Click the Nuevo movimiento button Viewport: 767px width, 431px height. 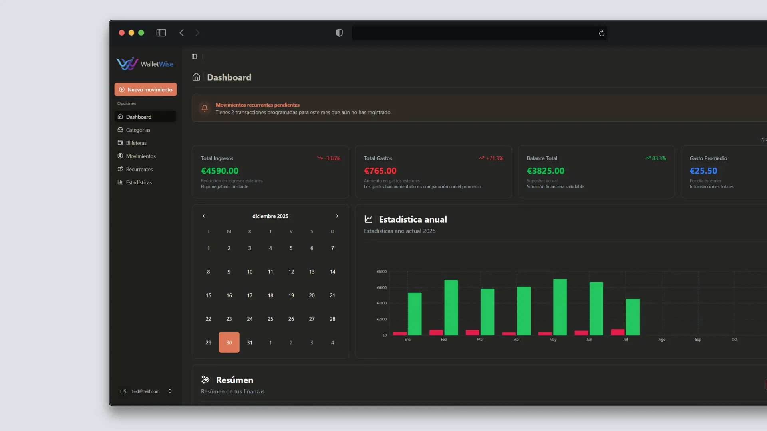[x=145, y=89]
